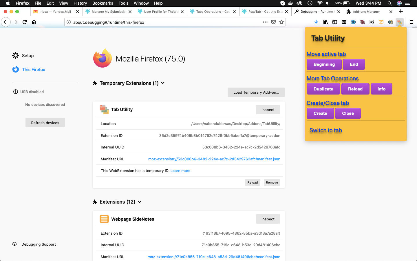
Task: Reload the current page
Action: [25, 22]
